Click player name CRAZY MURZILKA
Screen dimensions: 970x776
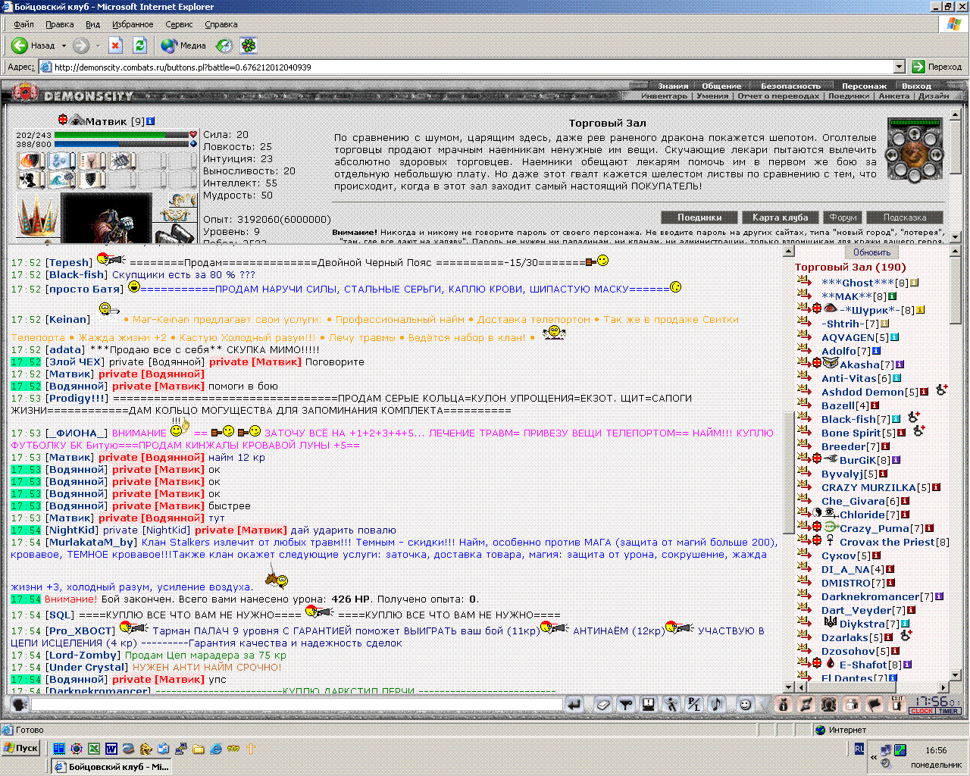click(868, 487)
